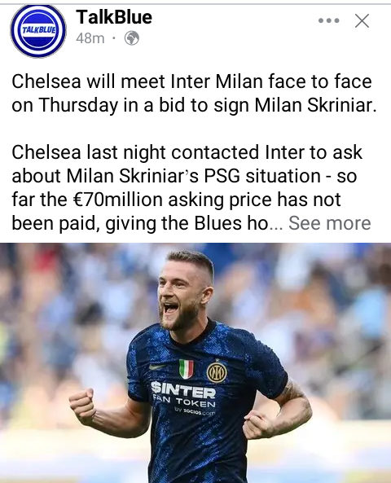The height and width of the screenshot is (483, 391).
Task: Click the by socios.com text on jersey
Action: [195, 411]
